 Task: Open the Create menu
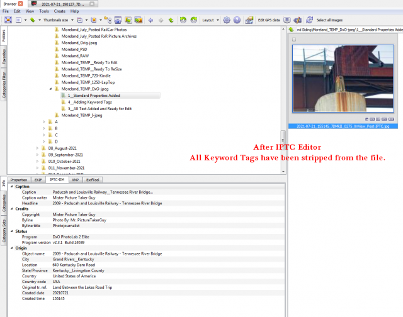click(60, 11)
